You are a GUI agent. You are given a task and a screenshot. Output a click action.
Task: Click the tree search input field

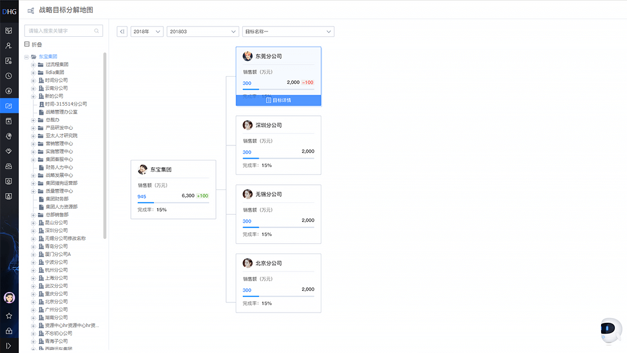click(x=60, y=31)
